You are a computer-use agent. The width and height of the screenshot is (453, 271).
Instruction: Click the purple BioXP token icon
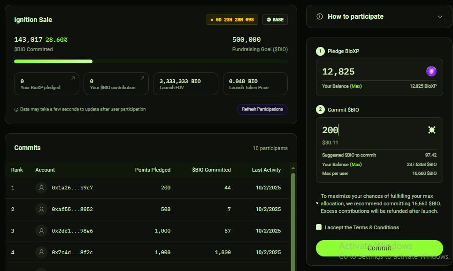431,71
